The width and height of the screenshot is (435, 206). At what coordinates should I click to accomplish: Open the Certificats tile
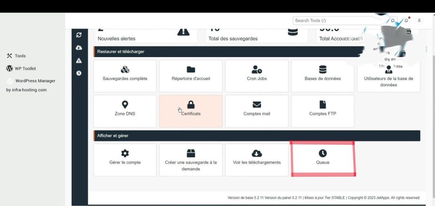tap(191, 111)
